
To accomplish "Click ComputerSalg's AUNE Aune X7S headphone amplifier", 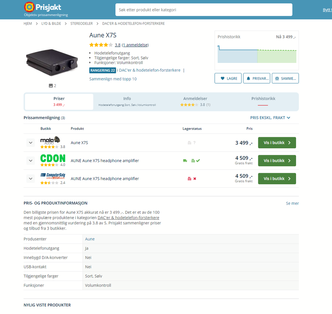I will click(105, 179).
